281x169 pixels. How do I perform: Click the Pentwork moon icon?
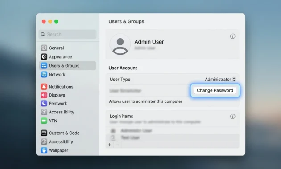click(x=44, y=103)
